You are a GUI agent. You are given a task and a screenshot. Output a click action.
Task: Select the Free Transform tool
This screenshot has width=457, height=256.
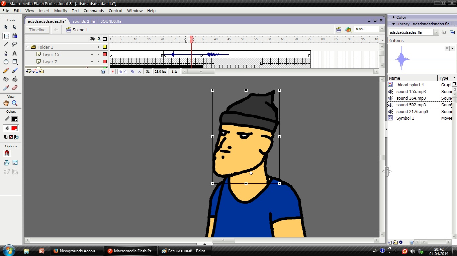click(6, 36)
